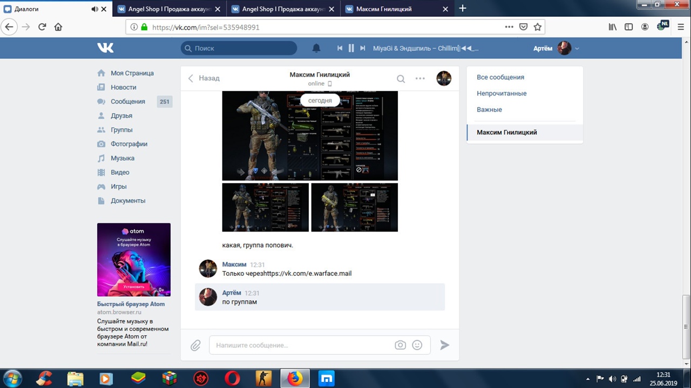Go back with Назад link
This screenshot has width=691, height=388.
204,78
